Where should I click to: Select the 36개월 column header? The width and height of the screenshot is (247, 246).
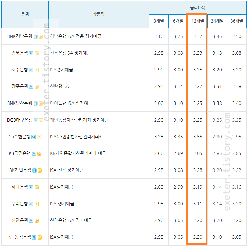pyautogui.click(x=237, y=21)
